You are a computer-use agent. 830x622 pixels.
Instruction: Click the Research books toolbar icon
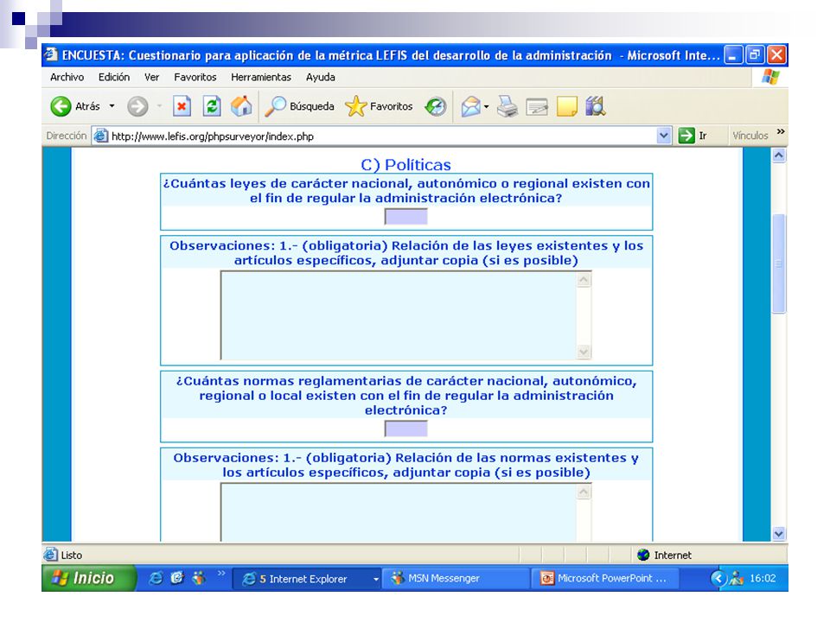596,106
